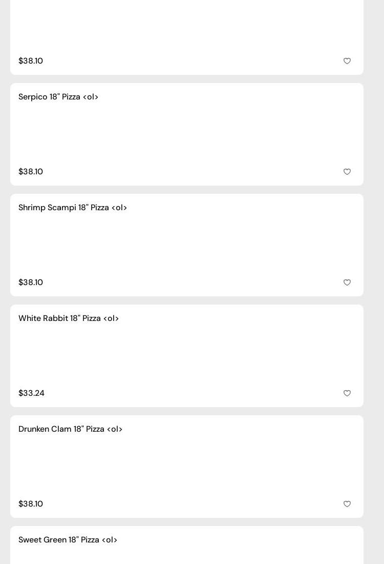Image resolution: width=384 pixels, height=564 pixels.
Task: Click the $33.24 price on White Rabbit
Action: pyautogui.click(x=31, y=393)
